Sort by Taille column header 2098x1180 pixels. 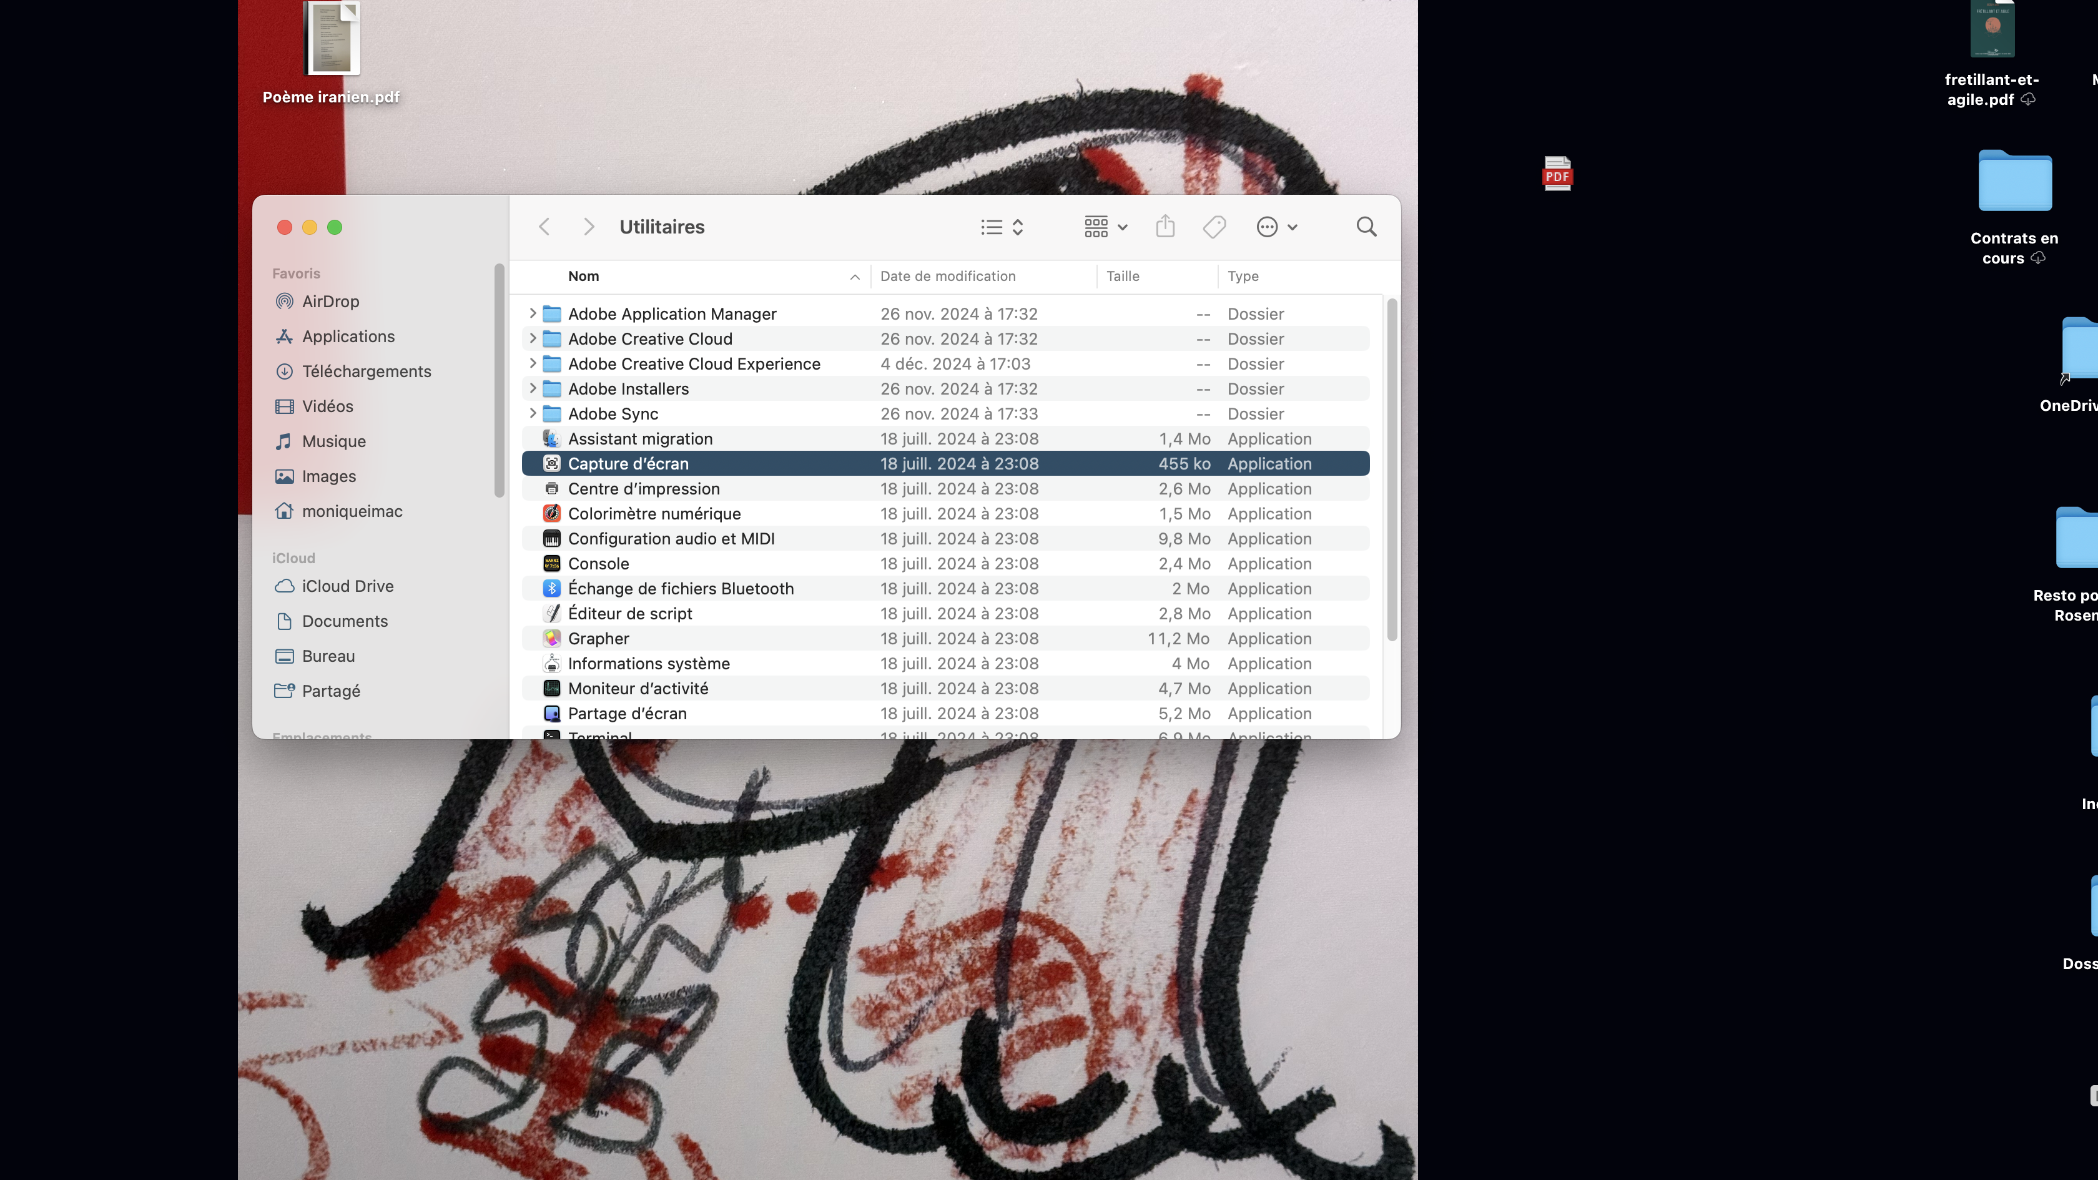tap(1122, 276)
